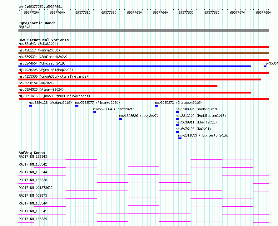278x226 pixels.
Task: Open nsv6399324 (Sedlazeck2020) variant label
Action: click(43, 57)
